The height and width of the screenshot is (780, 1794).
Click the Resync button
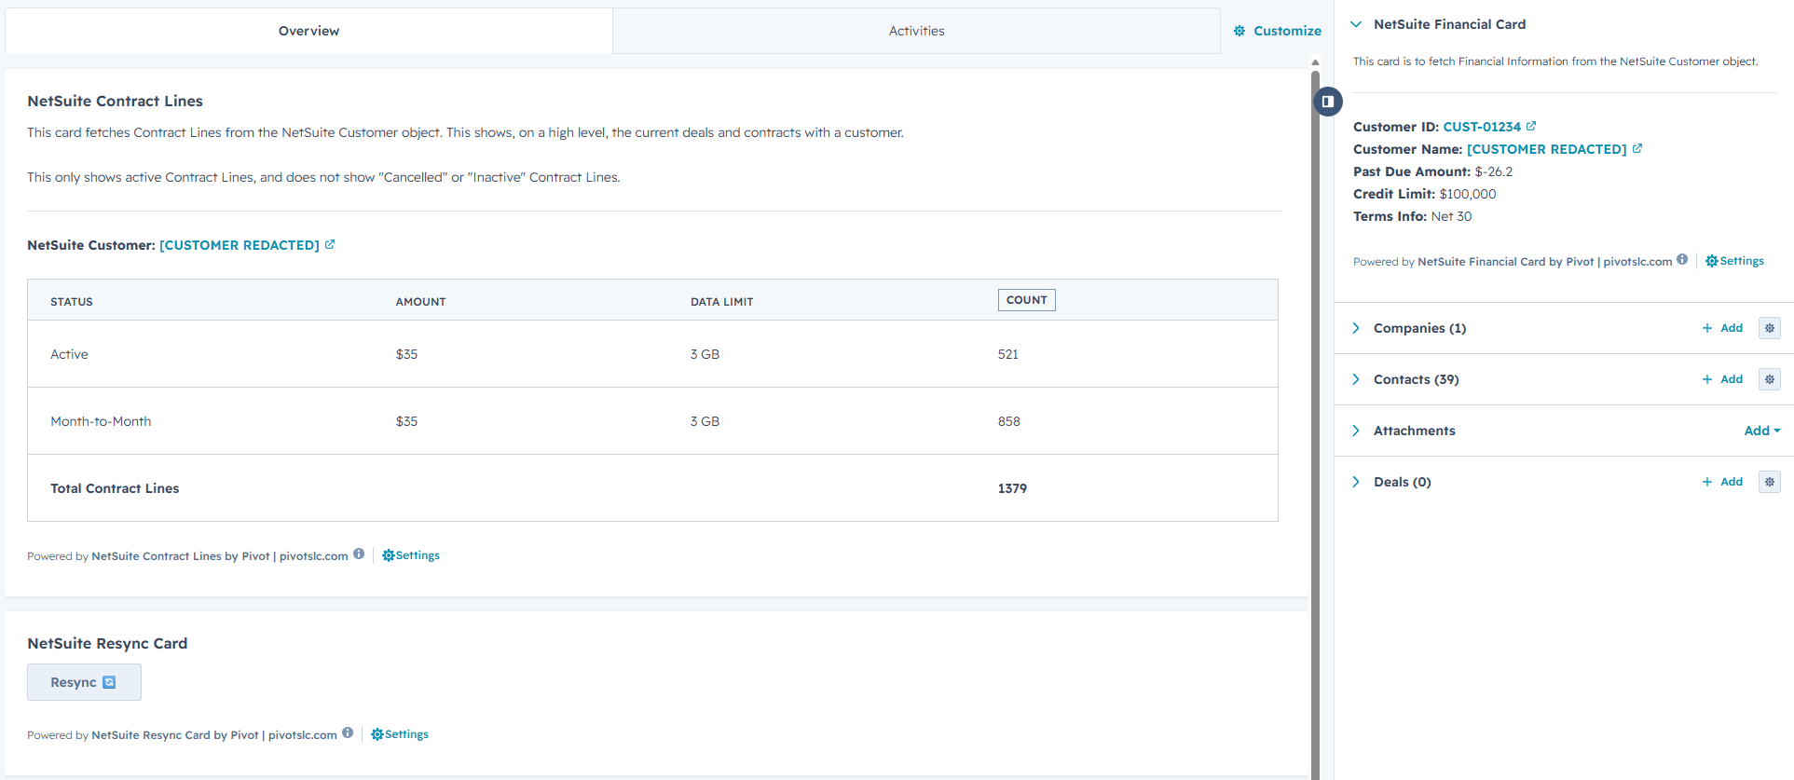84,682
